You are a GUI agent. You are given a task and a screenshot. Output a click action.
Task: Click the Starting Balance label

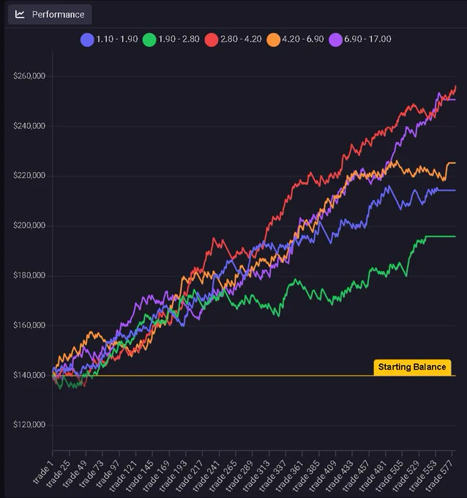click(412, 367)
